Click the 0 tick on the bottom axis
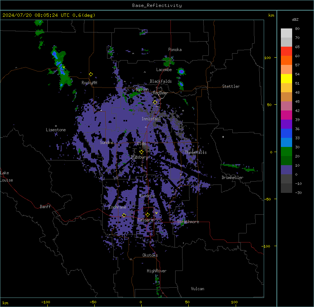Viewport: 314px width, 307px height. pos(141,302)
